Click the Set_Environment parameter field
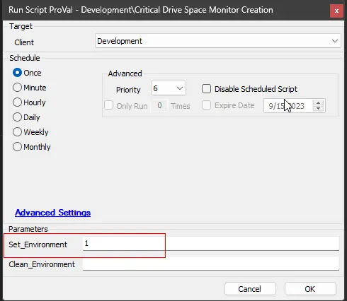Screen dimensions: 347x301 click(x=211, y=244)
